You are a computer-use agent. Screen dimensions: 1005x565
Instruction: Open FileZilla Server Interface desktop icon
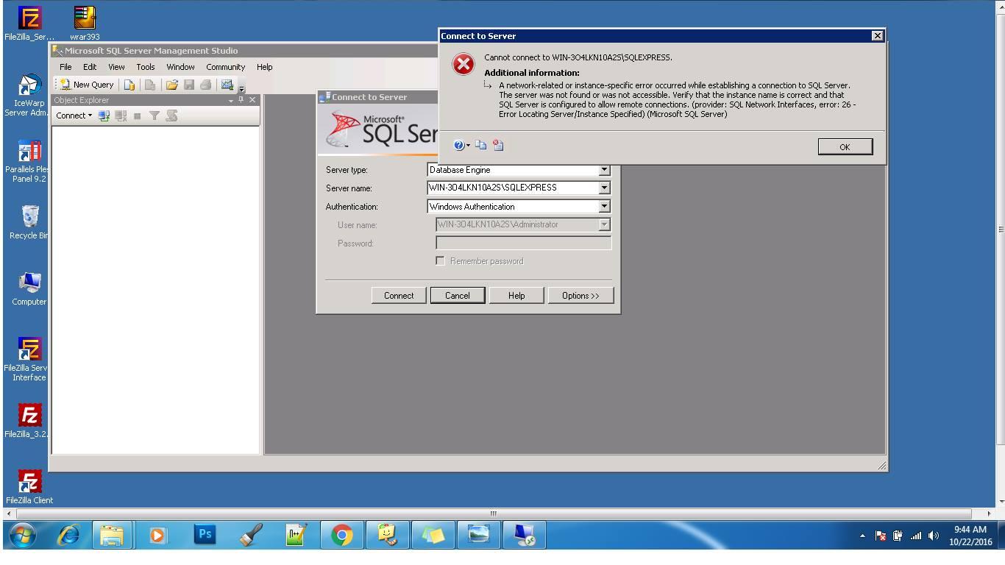(x=29, y=360)
